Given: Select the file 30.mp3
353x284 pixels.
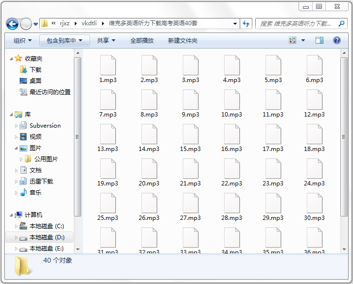Looking at the screenshot, I should coord(315,207).
